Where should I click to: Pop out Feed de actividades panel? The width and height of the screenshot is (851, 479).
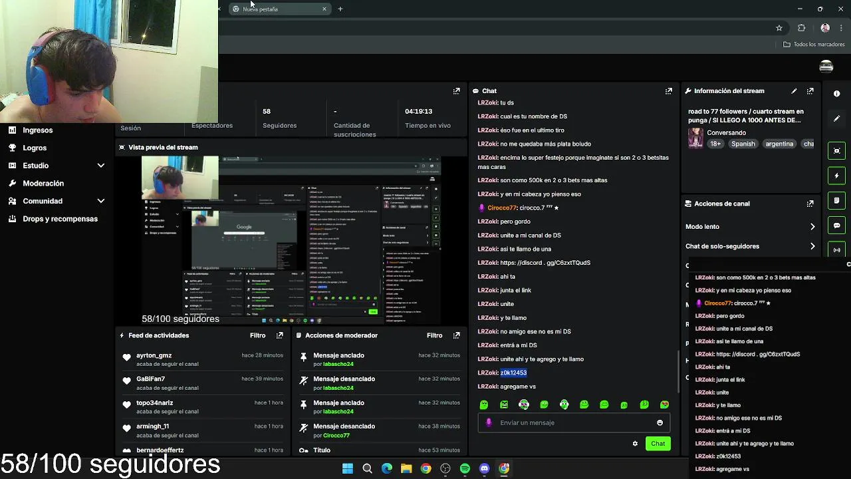[x=279, y=335]
